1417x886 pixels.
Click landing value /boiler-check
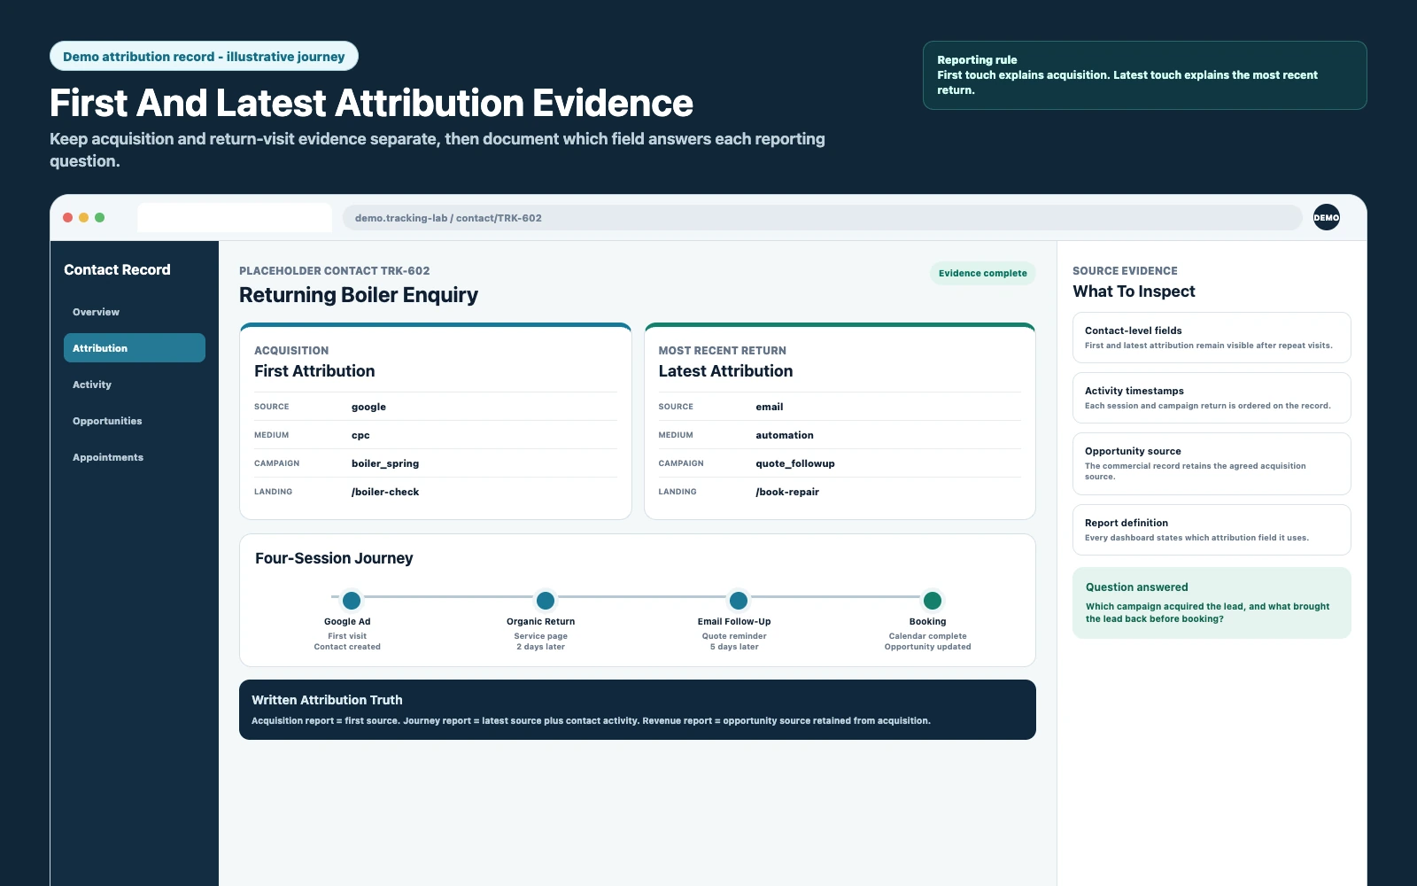pos(385,492)
